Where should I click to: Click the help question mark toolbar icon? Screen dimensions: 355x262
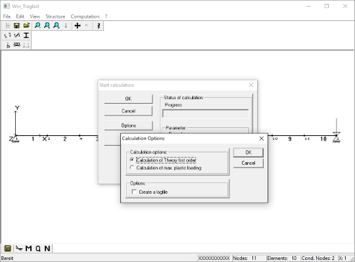tap(99, 26)
